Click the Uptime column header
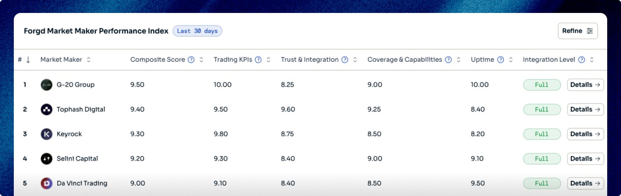621x196 pixels. 483,60
